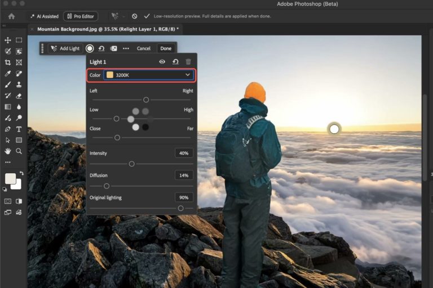Viewport: 433px width, 288px height.
Task: Select the Clone Stamp tool
Action: 19,84
